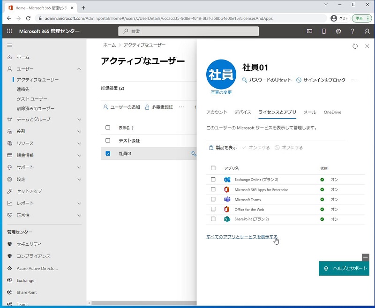
Task: Click the 製品を表示 button
Action: point(223,148)
